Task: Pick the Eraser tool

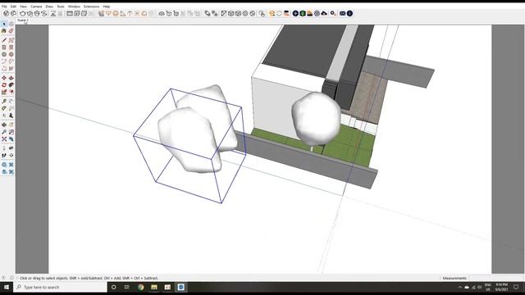Action: 11,31
